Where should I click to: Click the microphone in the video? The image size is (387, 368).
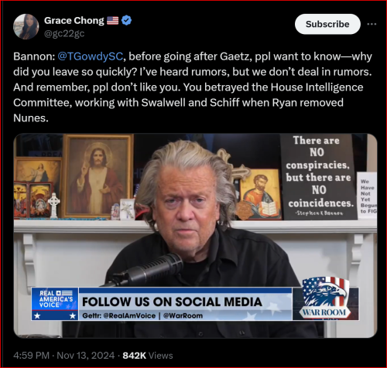coord(149,269)
